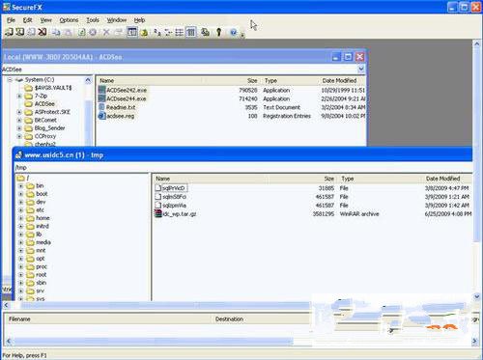
Task: Open the File menu
Action: [11, 20]
